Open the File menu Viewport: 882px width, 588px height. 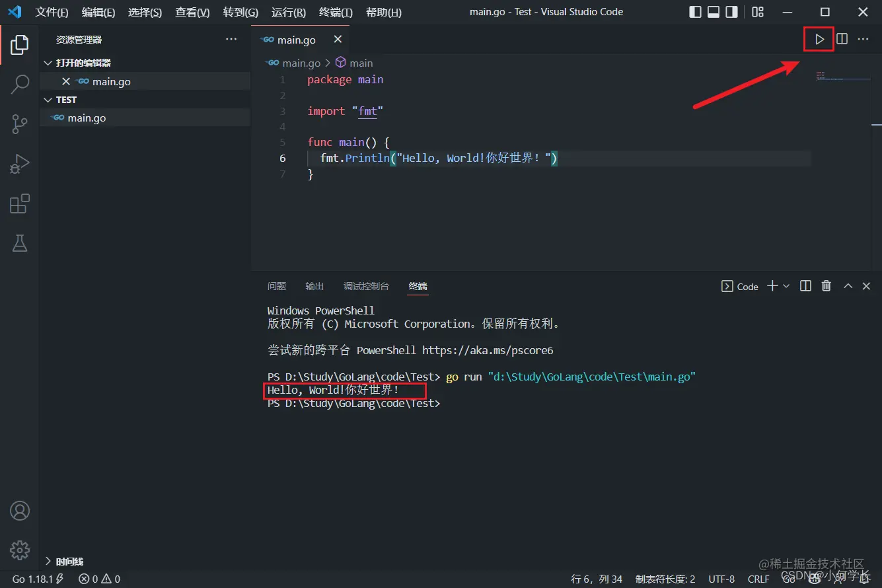(52, 12)
